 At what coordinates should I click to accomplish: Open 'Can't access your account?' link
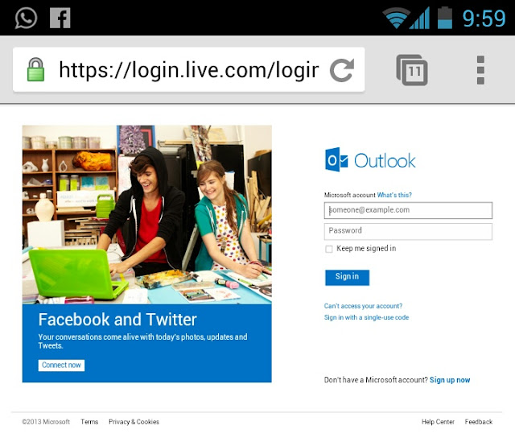point(363,306)
